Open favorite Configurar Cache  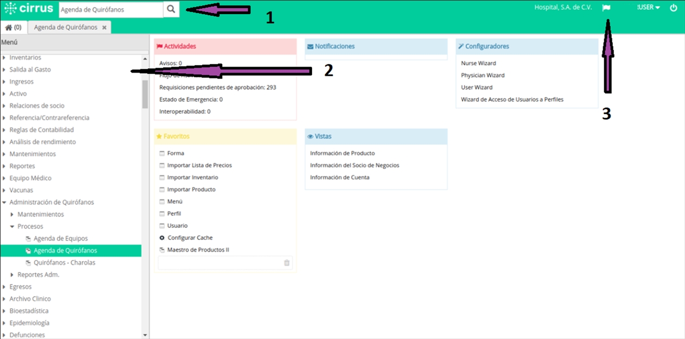coord(190,238)
